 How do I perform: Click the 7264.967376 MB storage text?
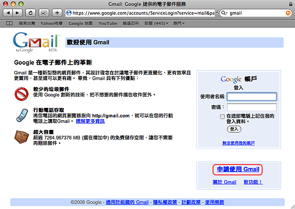coord(62,138)
